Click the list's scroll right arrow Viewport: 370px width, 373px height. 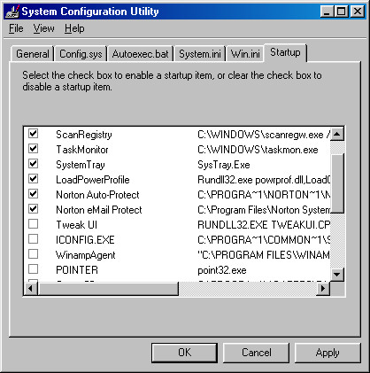point(323,288)
